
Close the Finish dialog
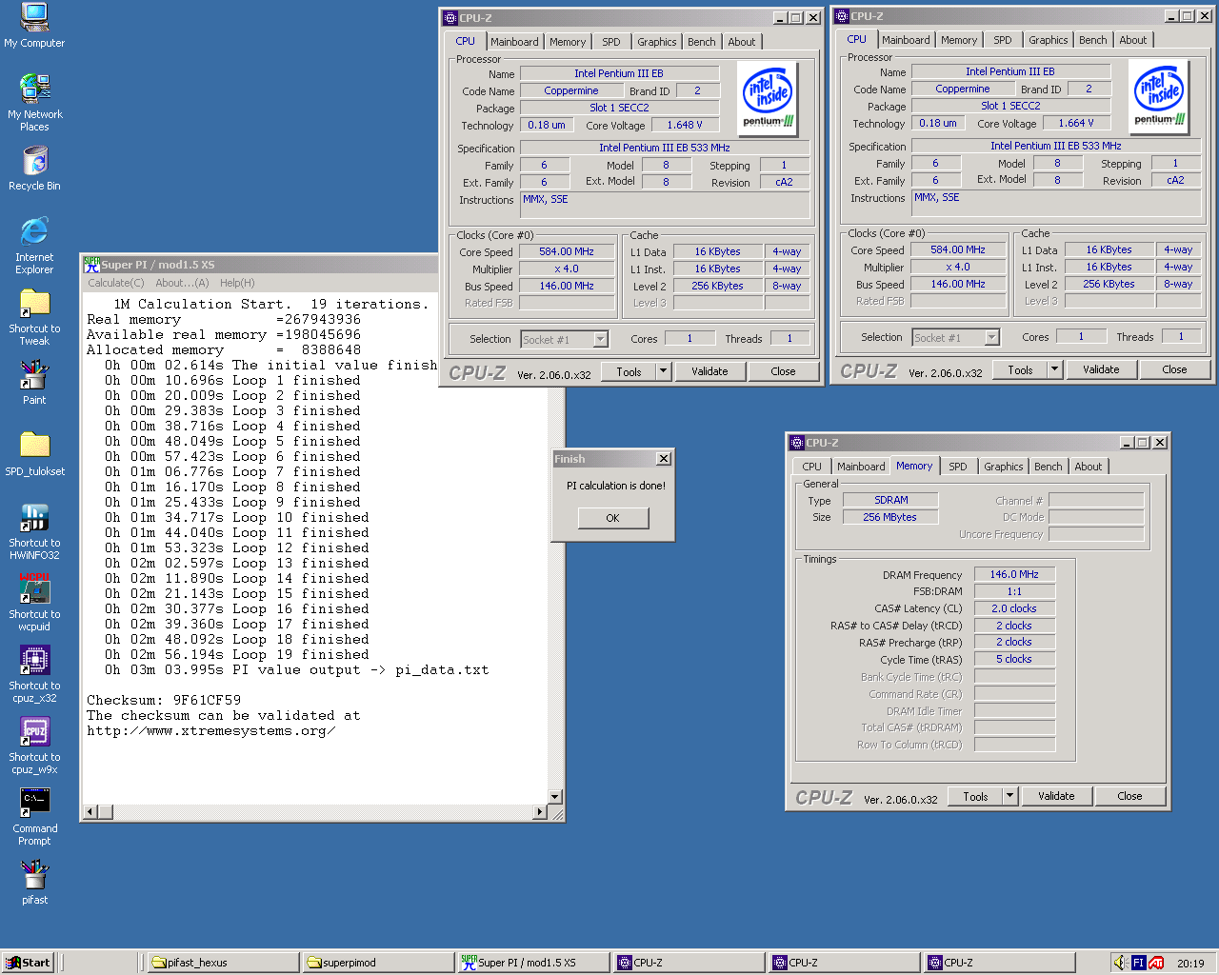664,459
